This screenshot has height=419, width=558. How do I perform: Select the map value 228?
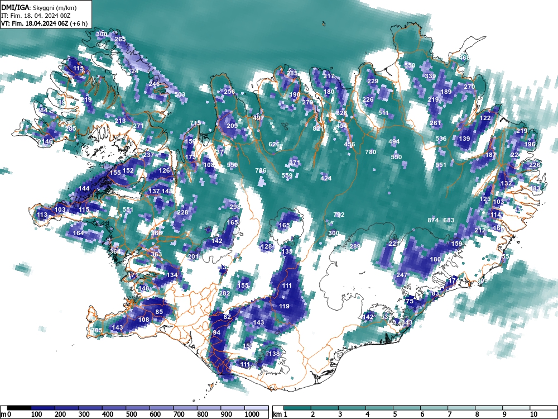coord(182,212)
